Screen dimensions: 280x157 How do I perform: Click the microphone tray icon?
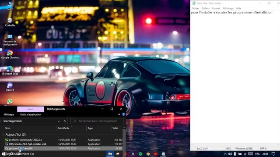(x=235, y=154)
